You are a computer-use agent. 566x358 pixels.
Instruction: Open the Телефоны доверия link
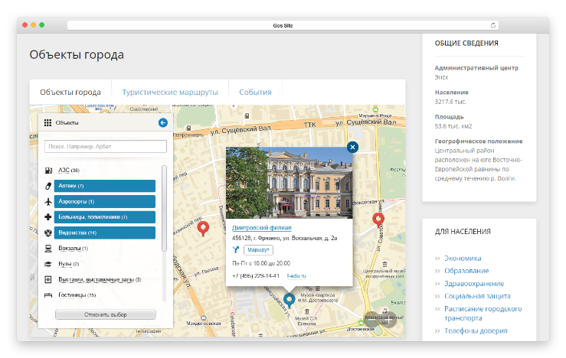point(476,331)
